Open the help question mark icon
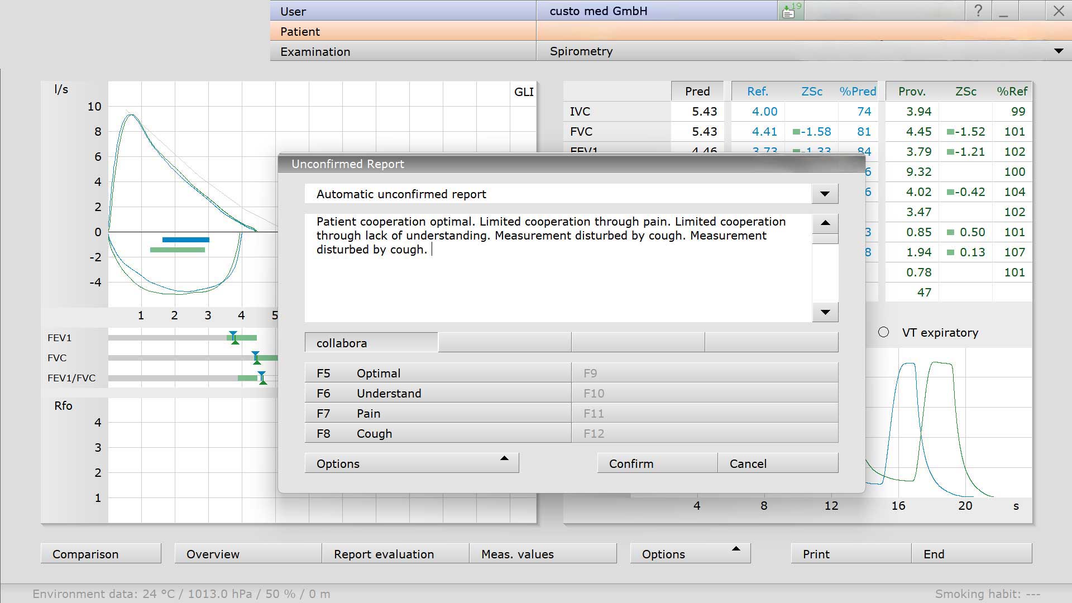This screenshot has width=1072, height=603. (978, 11)
